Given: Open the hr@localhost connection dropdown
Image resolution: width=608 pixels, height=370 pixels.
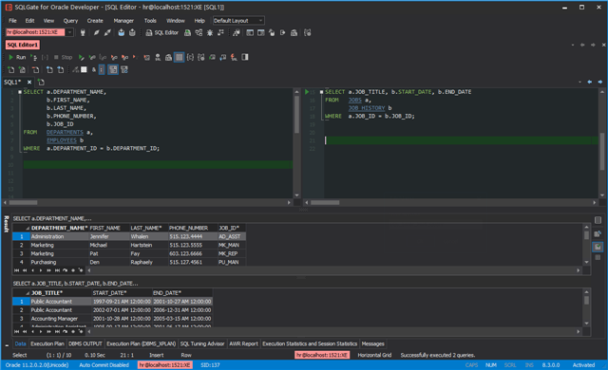Looking at the screenshot, I should click(x=69, y=32).
